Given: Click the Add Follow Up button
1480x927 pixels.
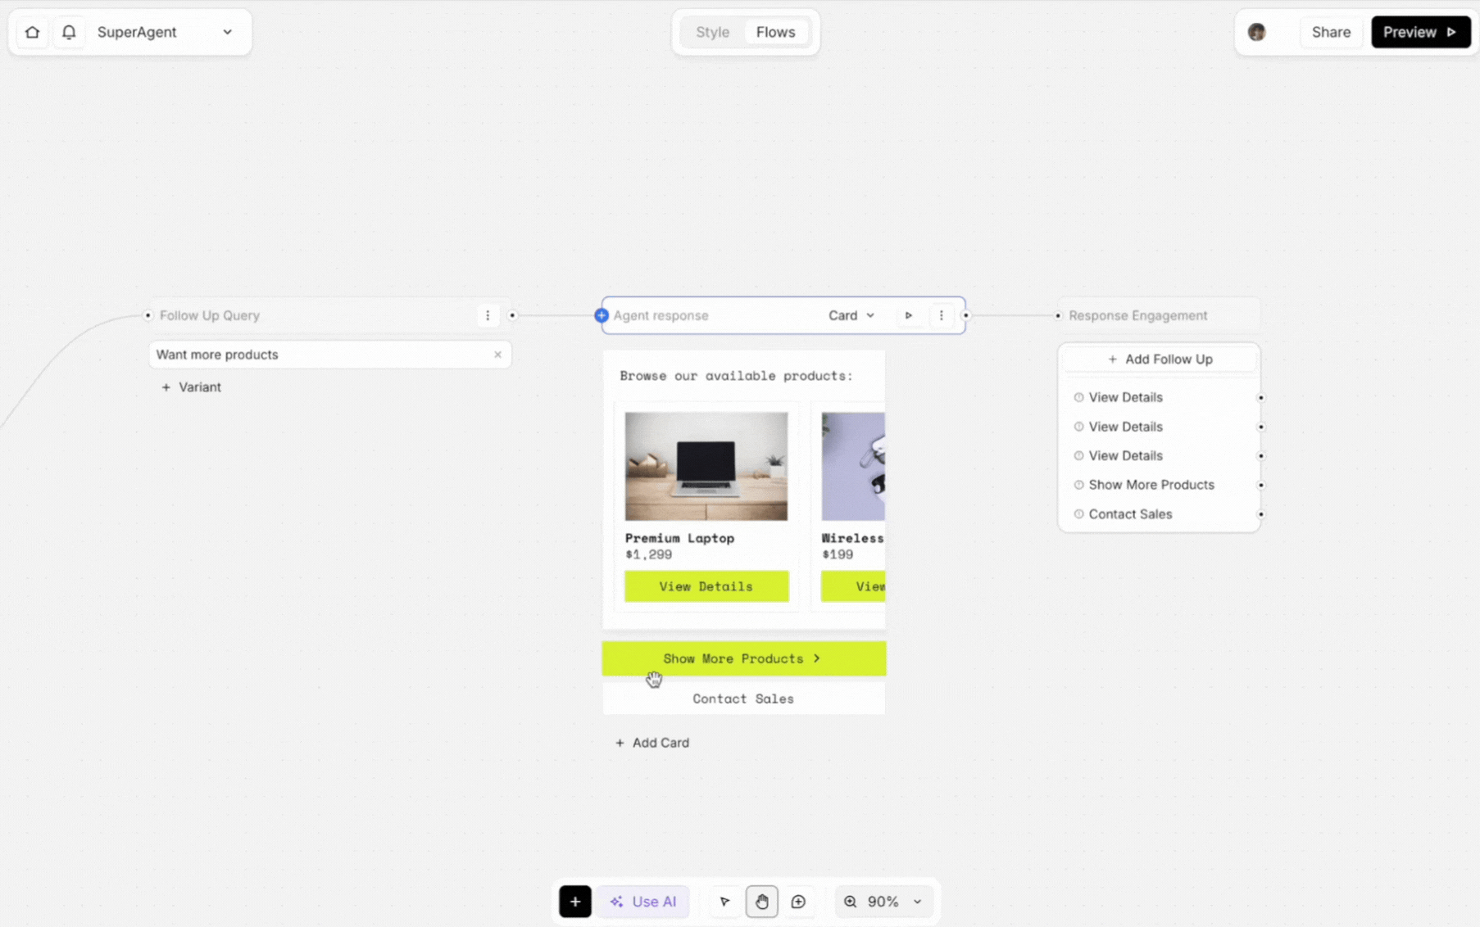Looking at the screenshot, I should (x=1160, y=359).
